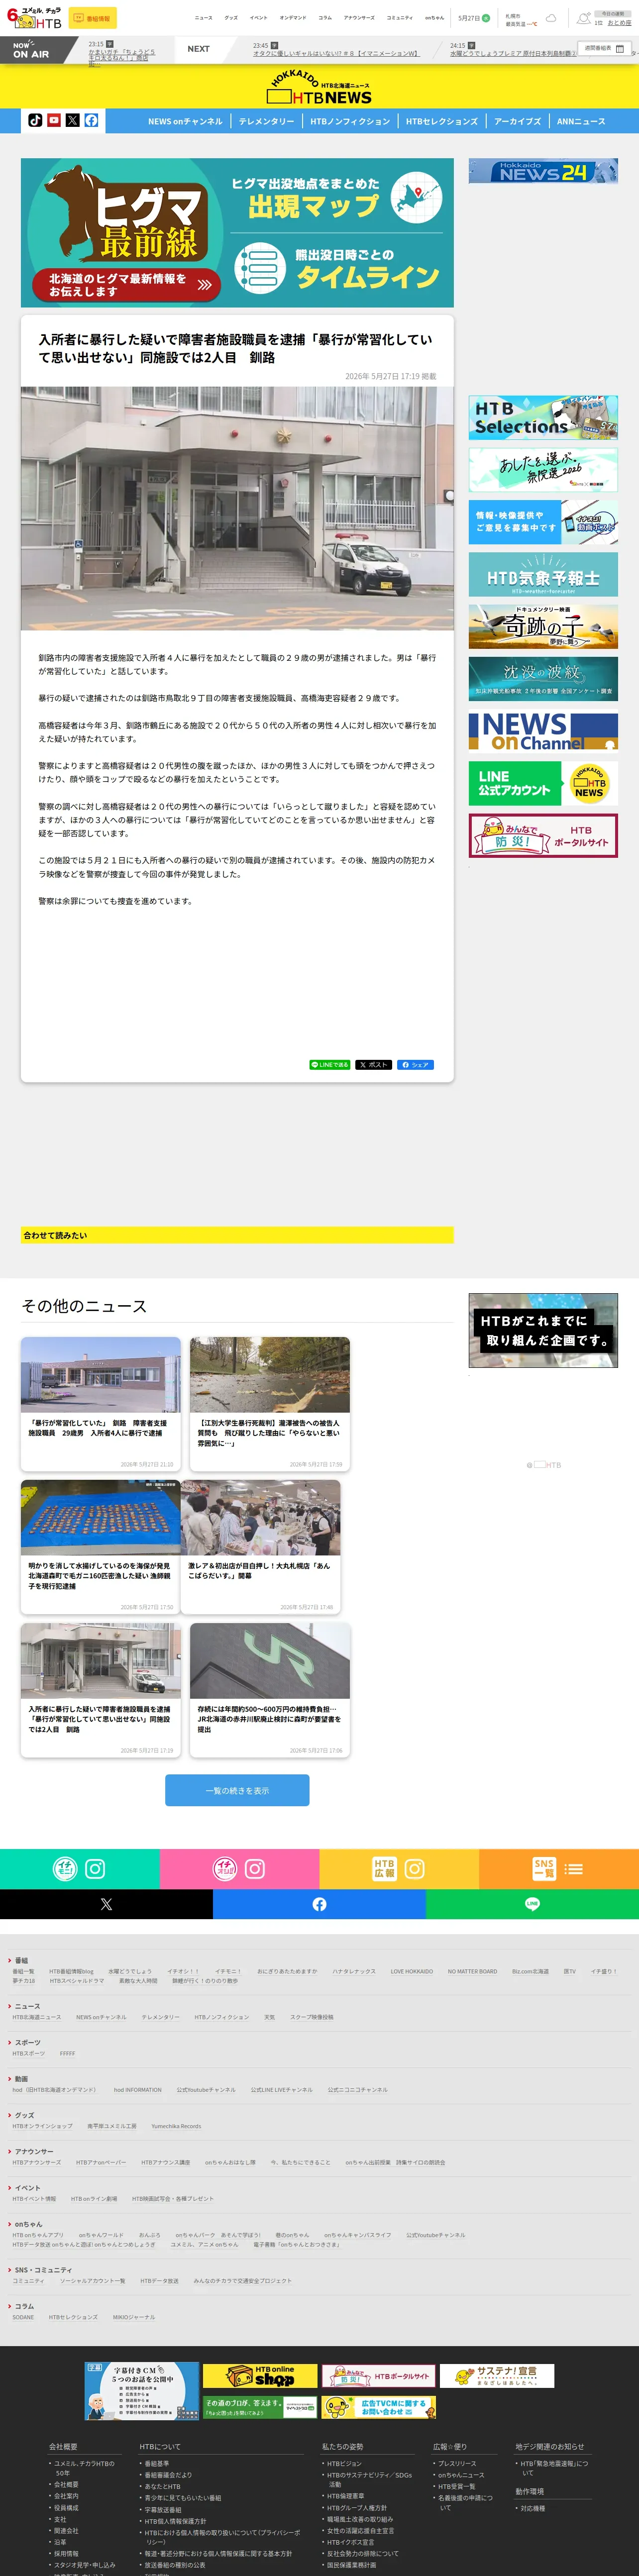639x2576 pixels.
Task: Open the 週間番組表 calendar button
Action: [604, 48]
